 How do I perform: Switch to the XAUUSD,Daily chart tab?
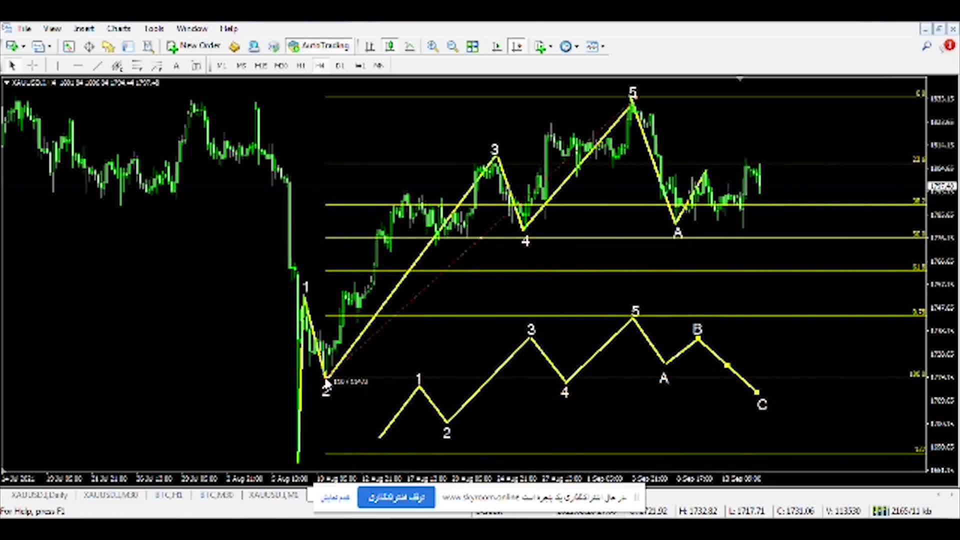pos(39,495)
